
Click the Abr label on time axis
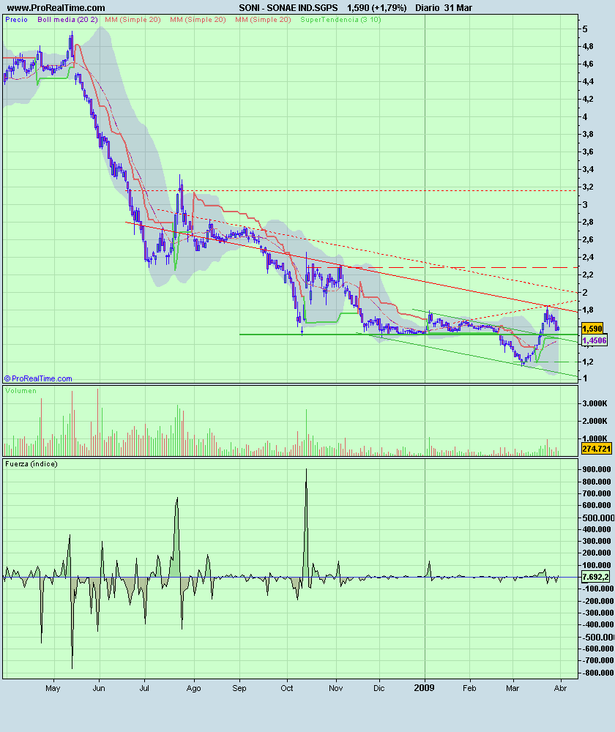pos(560,688)
